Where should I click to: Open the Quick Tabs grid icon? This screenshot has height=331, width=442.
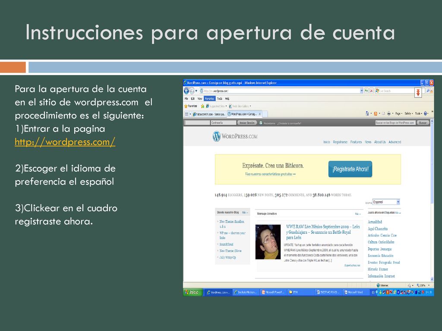[186, 114]
